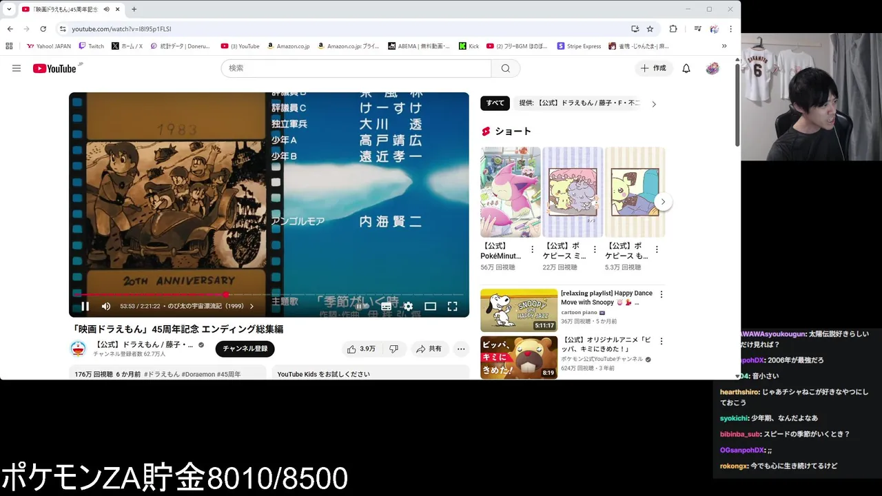
Task: Select the すべて filter chip
Action: click(x=495, y=103)
